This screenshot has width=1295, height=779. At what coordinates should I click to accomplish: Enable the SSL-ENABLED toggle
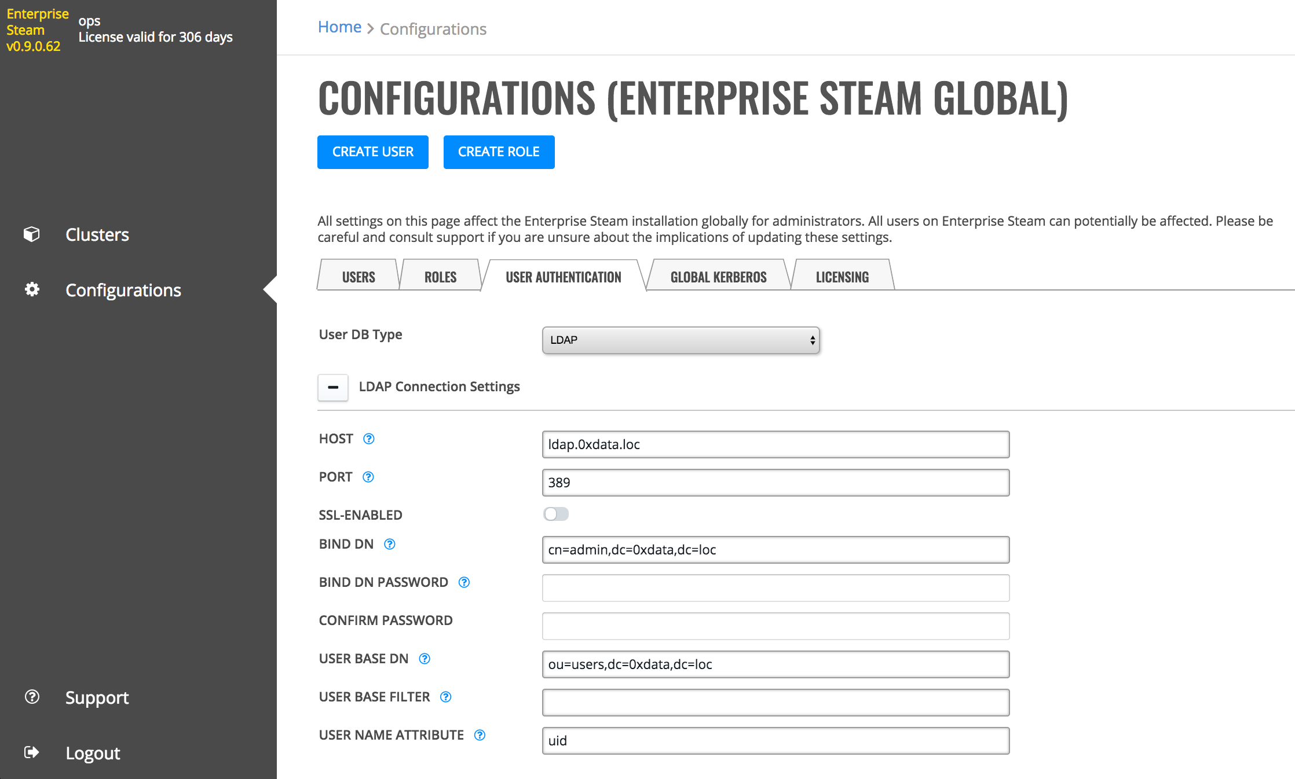[x=556, y=513]
